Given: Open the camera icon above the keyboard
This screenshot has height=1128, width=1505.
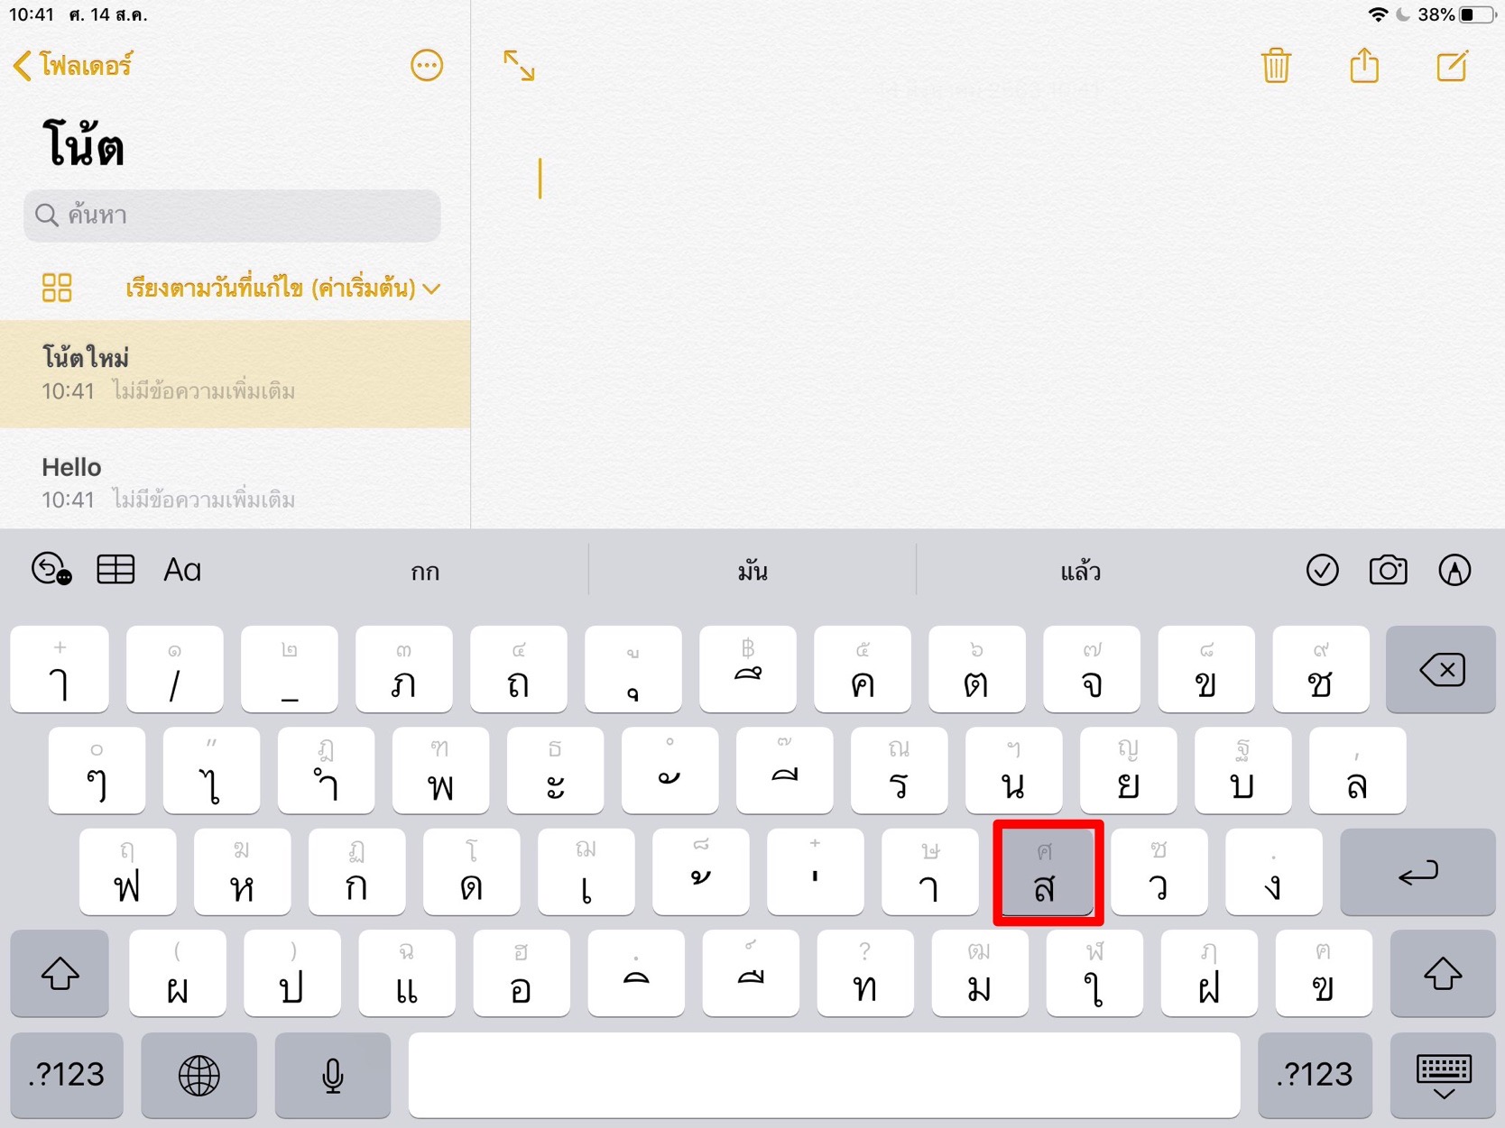Looking at the screenshot, I should pyautogui.click(x=1388, y=570).
